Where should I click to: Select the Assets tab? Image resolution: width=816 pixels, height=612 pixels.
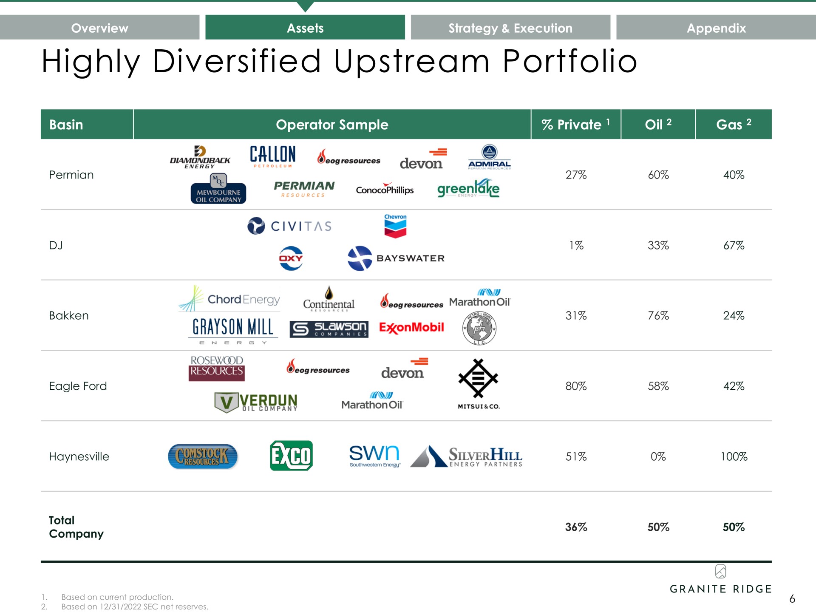(x=305, y=28)
